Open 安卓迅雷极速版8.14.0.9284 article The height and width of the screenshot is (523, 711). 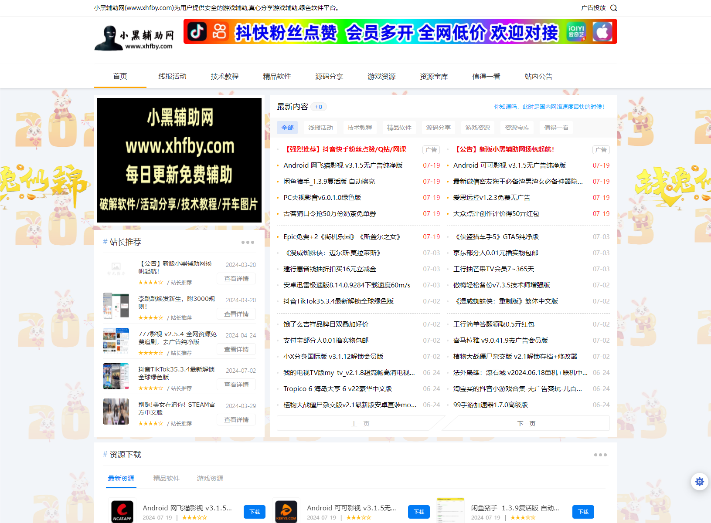(x=347, y=285)
